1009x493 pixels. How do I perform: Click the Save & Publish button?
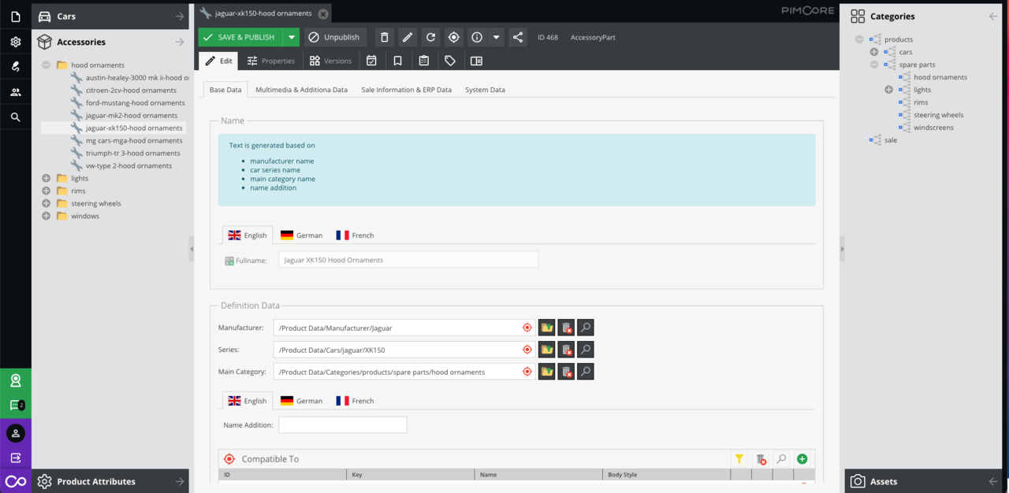(x=240, y=37)
